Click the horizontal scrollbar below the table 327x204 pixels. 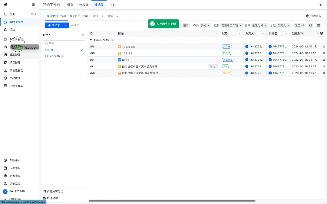point(172,201)
